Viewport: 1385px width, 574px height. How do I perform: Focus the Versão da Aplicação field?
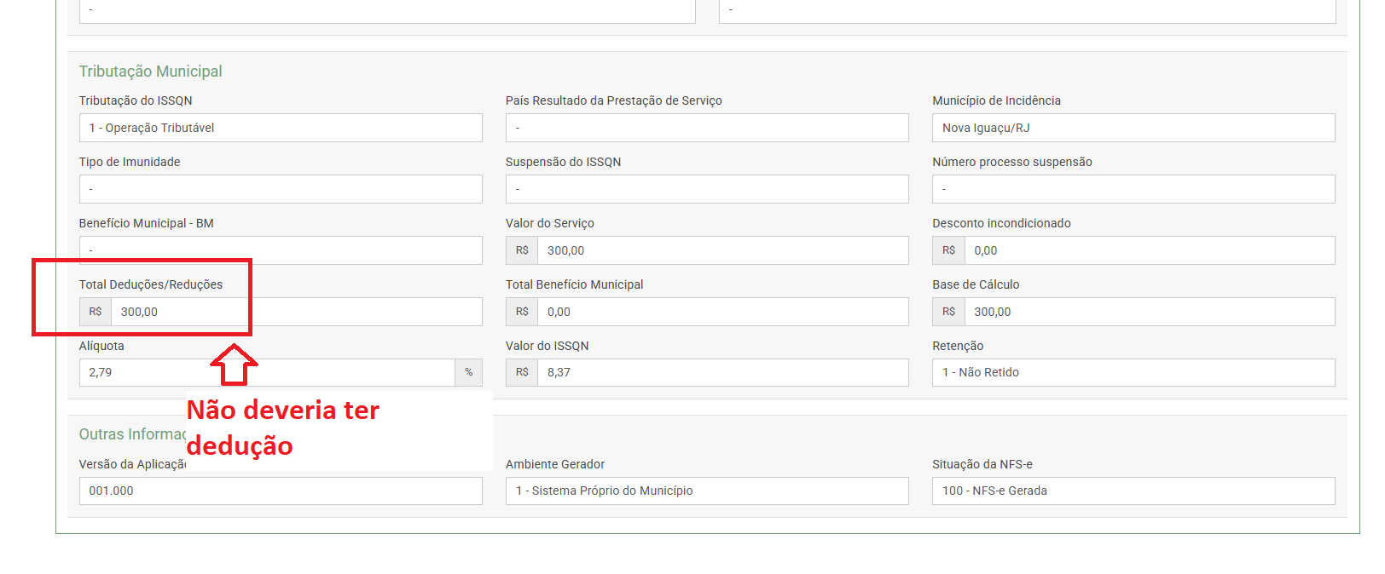coord(281,491)
